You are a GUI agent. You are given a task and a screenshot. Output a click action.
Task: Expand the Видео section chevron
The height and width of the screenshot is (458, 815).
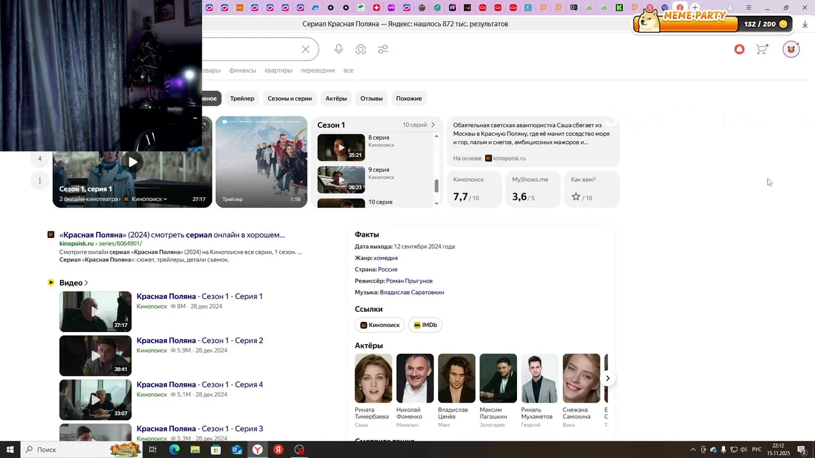point(86,283)
